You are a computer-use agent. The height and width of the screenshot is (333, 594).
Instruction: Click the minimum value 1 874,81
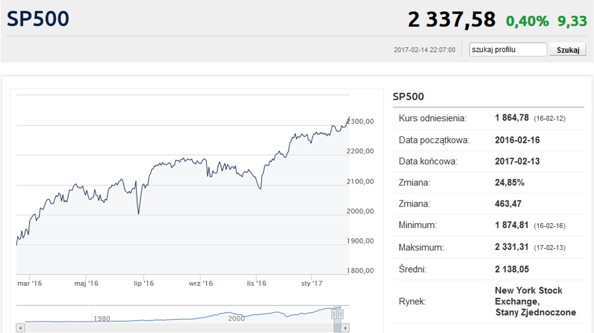pyautogui.click(x=512, y=225)
